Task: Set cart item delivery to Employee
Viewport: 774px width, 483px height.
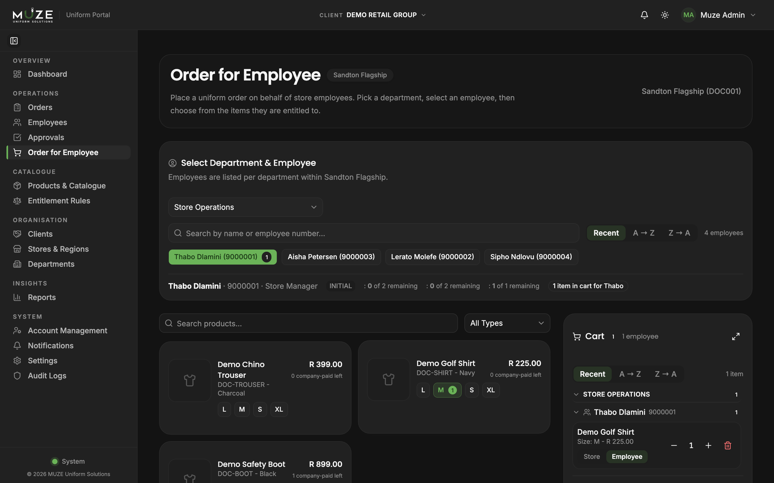Action: 627,456
